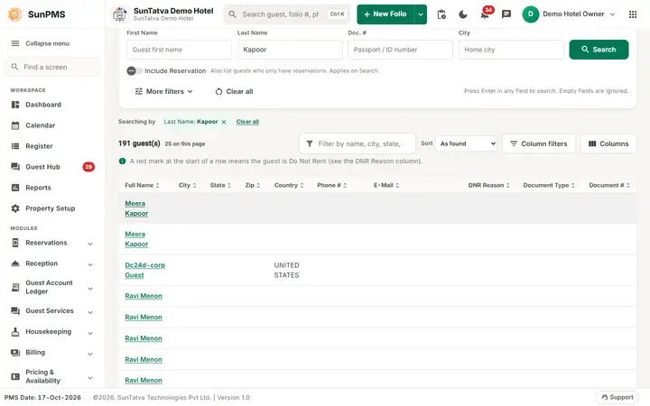Click the Guest first name input field
The image size is (650, 406).
point(179,50)
